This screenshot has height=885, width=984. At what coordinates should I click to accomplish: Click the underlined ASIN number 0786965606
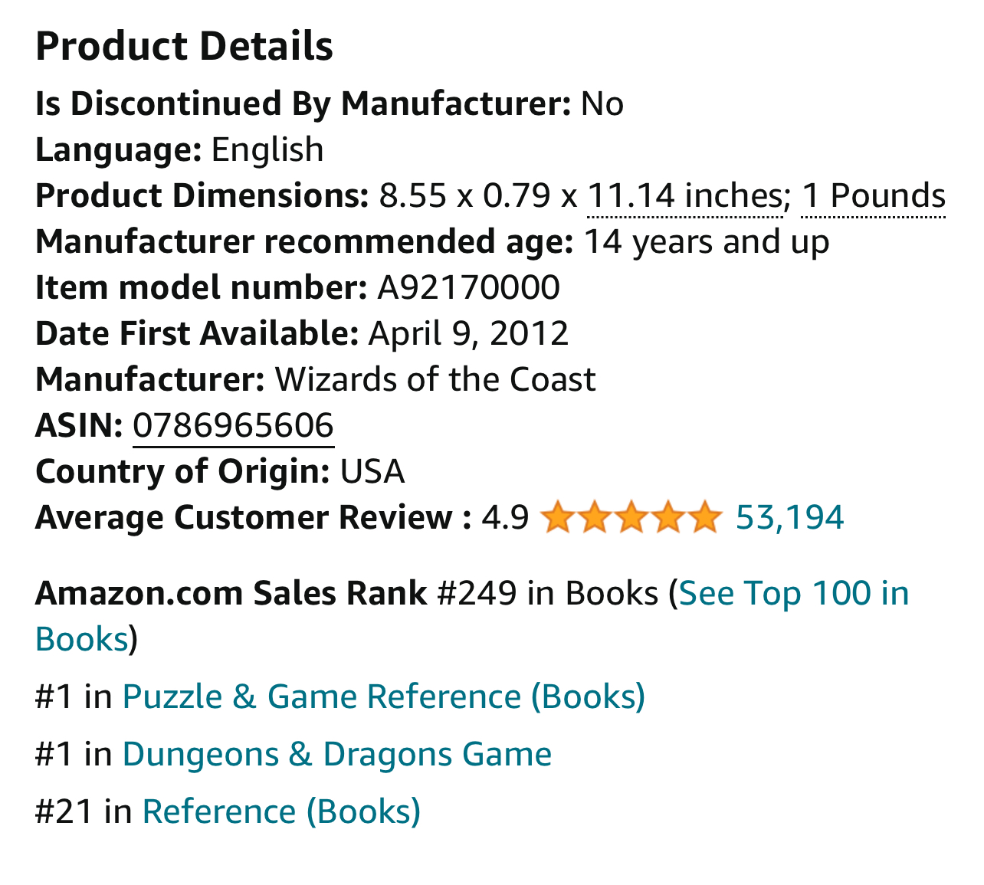click(233, 426)
